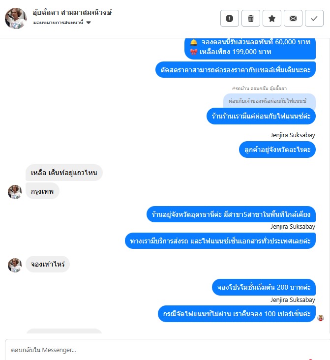
Task: Mark conversation unread with envelope icon
Action: point(293,18)
